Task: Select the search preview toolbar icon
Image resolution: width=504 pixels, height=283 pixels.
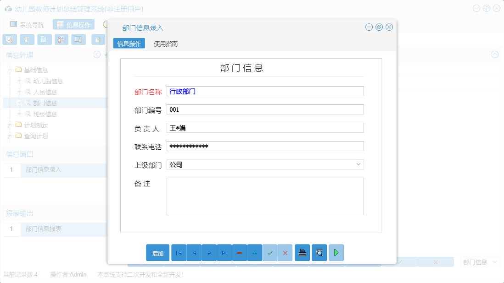Action: (10, 39)
